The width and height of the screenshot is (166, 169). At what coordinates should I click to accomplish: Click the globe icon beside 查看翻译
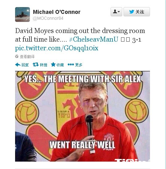(17, 56)
